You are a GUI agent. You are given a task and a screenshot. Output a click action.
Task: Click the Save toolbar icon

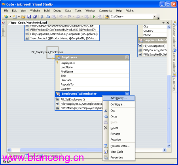tap(29, 17)
